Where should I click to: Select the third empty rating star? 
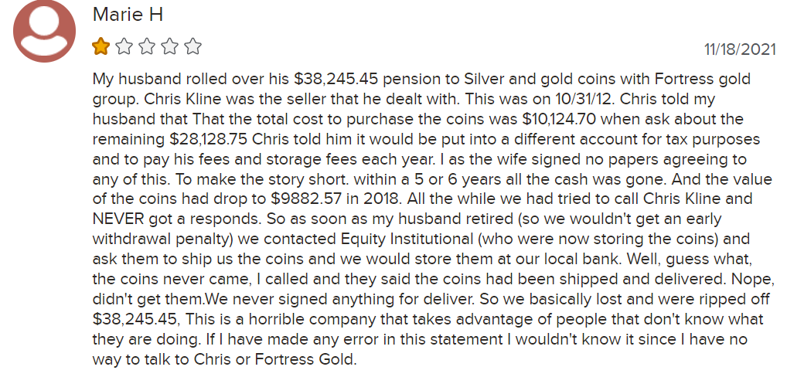click(x=147, y=47)
